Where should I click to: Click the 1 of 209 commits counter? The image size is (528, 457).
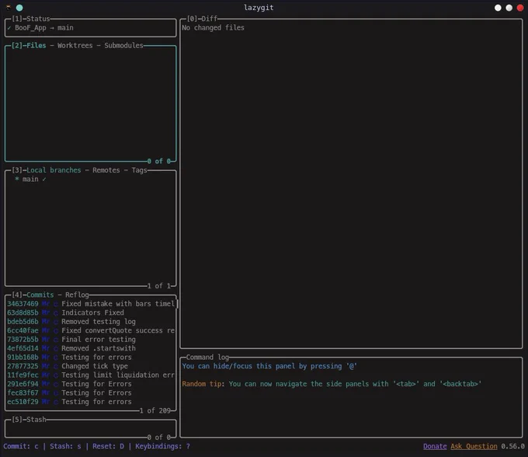[x=155, y=411]
